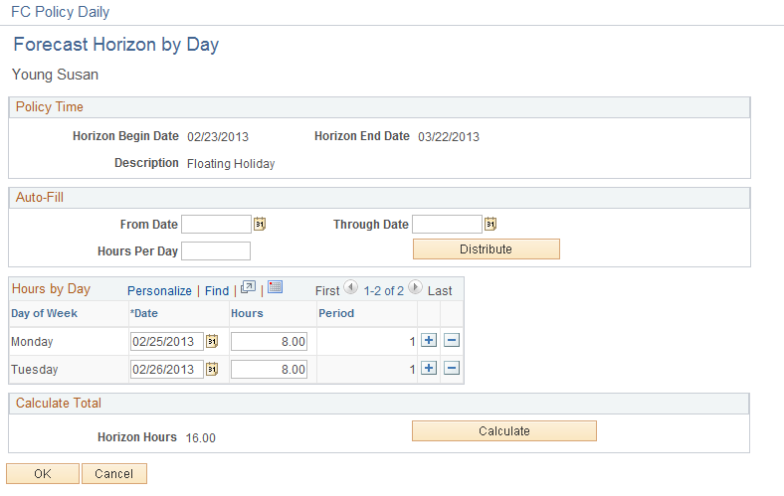Click OK to confirm forecast
This screenshot has width=784, height=496.
coord(43,474)
